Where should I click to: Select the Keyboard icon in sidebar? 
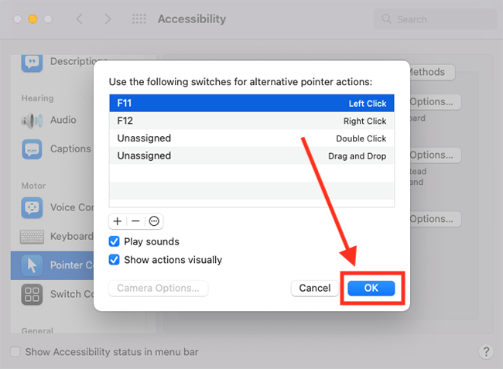click(x=32, y=237)
